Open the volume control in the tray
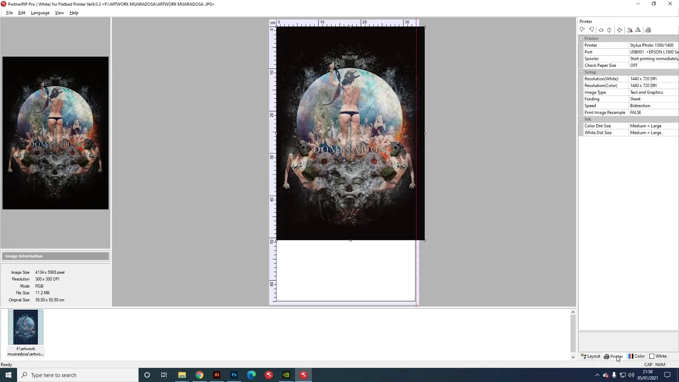This screenshot has width=679, height=382. pyautogui.click(x=631, y=375)
